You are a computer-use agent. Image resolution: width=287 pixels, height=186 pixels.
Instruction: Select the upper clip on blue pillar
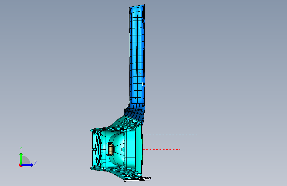[x=144, y=21]
